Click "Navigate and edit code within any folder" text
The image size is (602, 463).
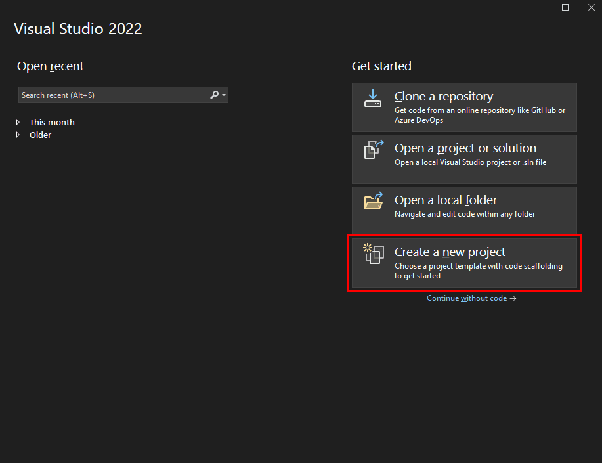pos(465,214)
